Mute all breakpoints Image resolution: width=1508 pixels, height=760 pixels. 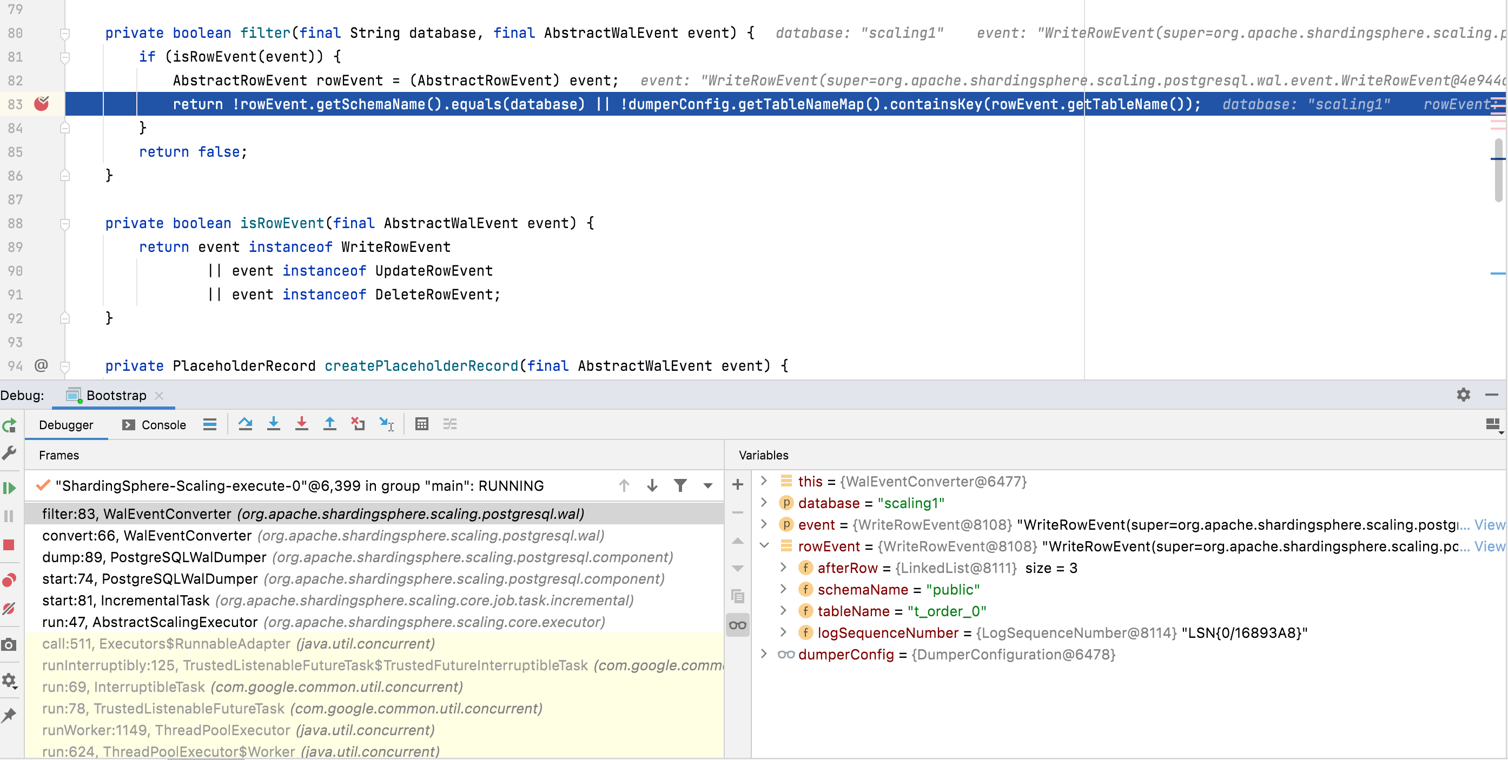(x=9, y=609)
